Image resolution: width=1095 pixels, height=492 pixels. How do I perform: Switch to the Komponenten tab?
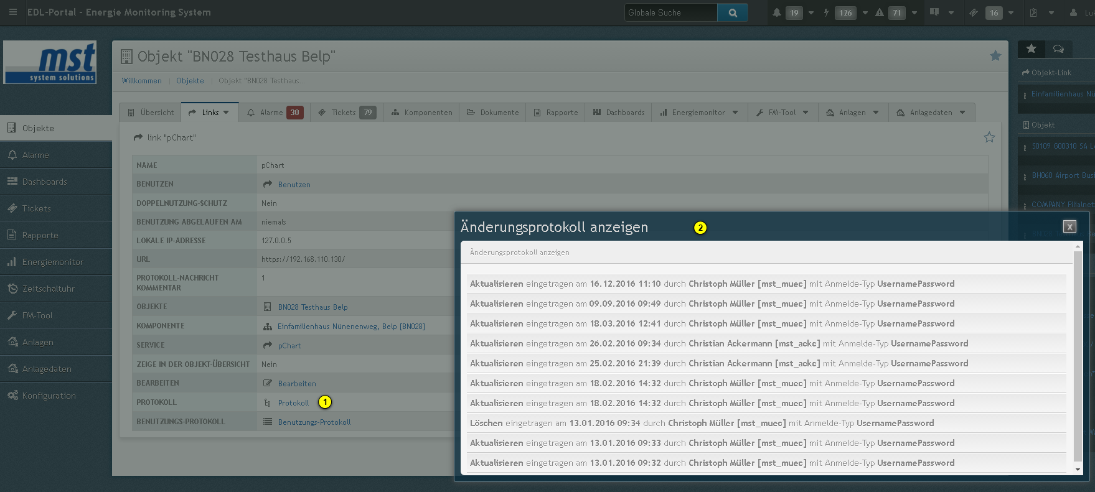422,113
